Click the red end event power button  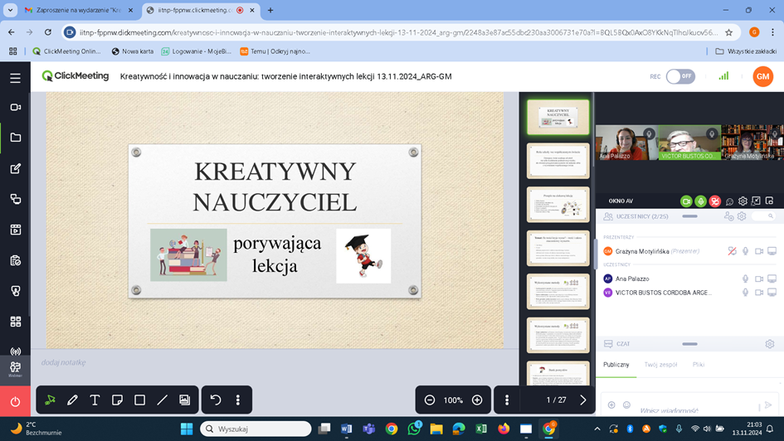coord(15,401)
